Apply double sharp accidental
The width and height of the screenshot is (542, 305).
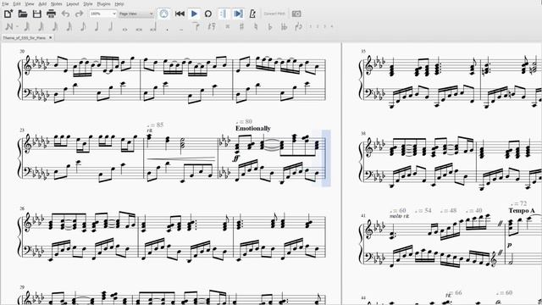click(228, 26)
